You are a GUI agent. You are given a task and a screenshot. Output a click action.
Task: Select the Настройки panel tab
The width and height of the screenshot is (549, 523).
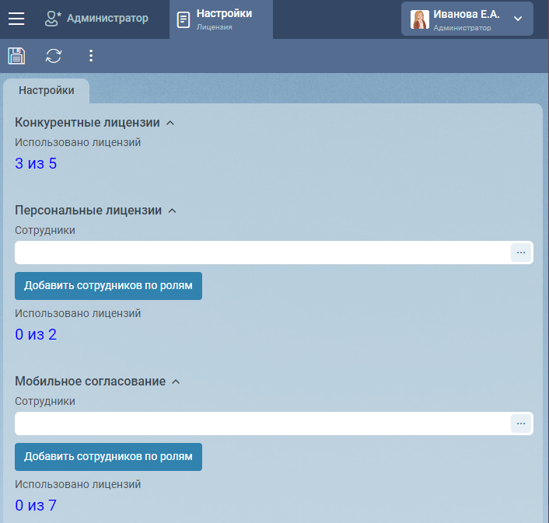[47, 91]
